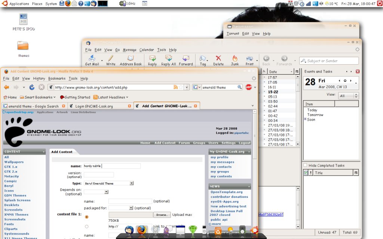The height and width of the screenshot is (239, 383).
Task: Click the task done checkmark column header
Action: coord(306,173)
